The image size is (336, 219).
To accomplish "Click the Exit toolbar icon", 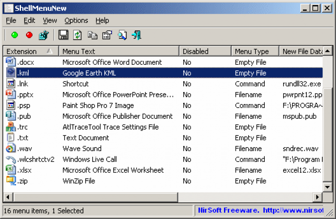I will coord(137,35).
